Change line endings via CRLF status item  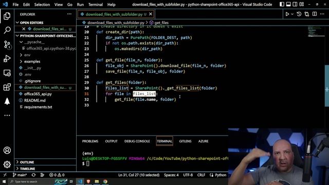(201, 175)
